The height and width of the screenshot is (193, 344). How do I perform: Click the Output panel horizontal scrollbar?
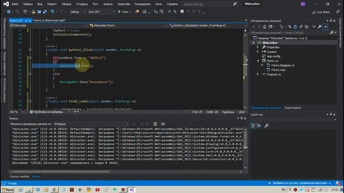[x=126, y=172]
